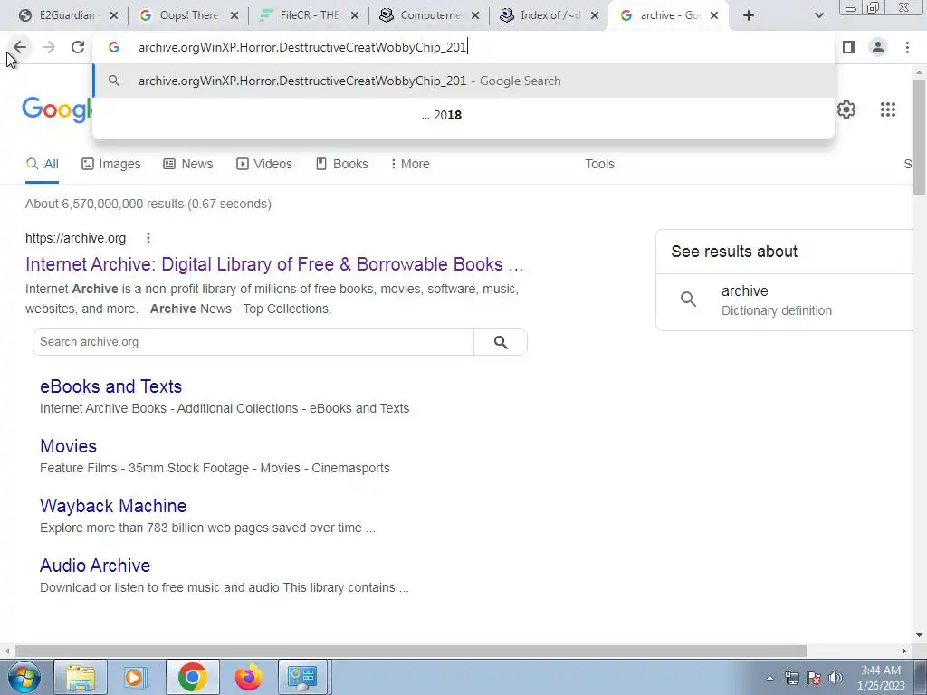
Task: Launch Firefox from the taskbar
Action: pyautogui.click(x=248, y=677)
